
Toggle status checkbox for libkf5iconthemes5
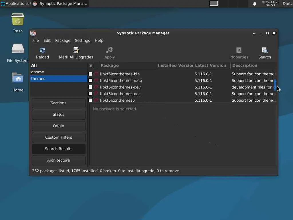(x=90, y=100)
